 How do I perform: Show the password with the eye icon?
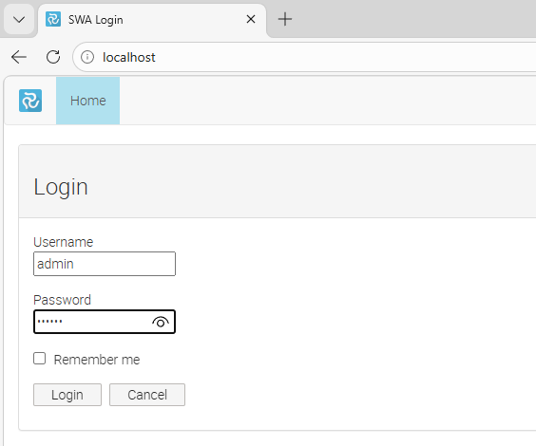click(x=161, y=322)
